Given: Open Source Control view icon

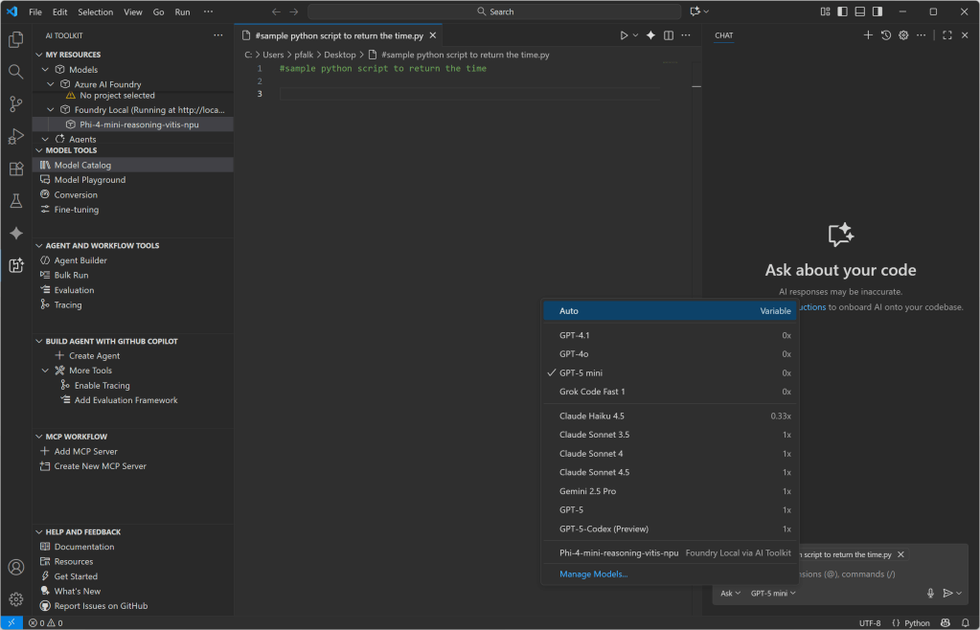Looking at the screenshot, I should click(15, 103).
